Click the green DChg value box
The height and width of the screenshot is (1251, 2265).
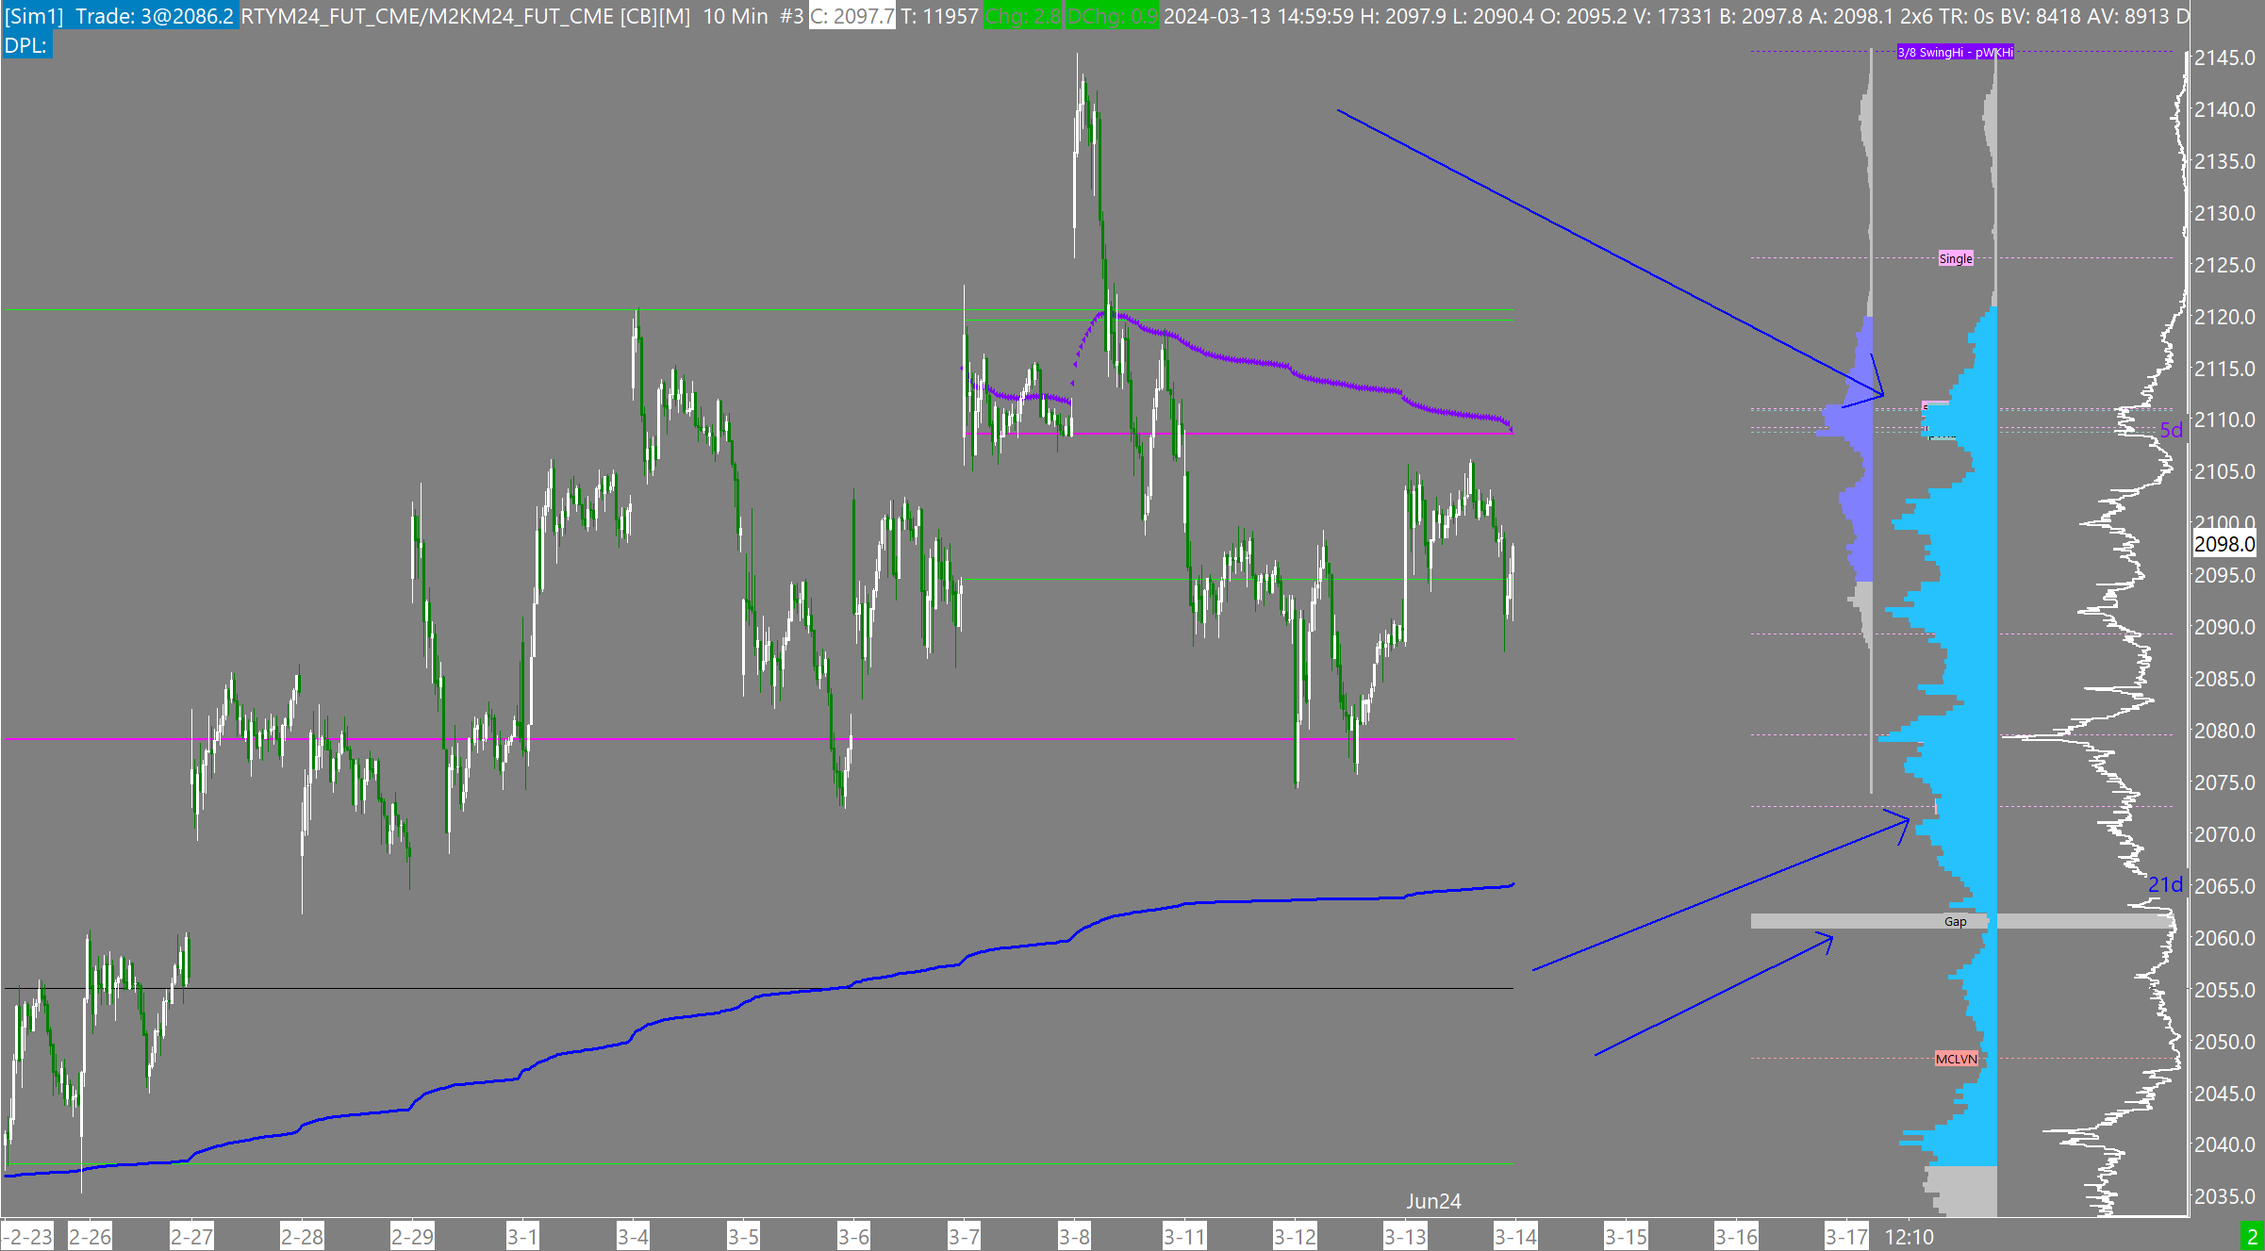tap(1112, 16)
